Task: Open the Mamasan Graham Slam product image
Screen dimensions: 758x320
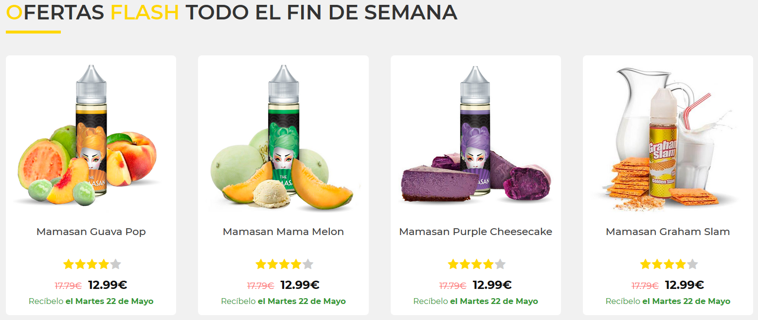Action: coord(668,137)
